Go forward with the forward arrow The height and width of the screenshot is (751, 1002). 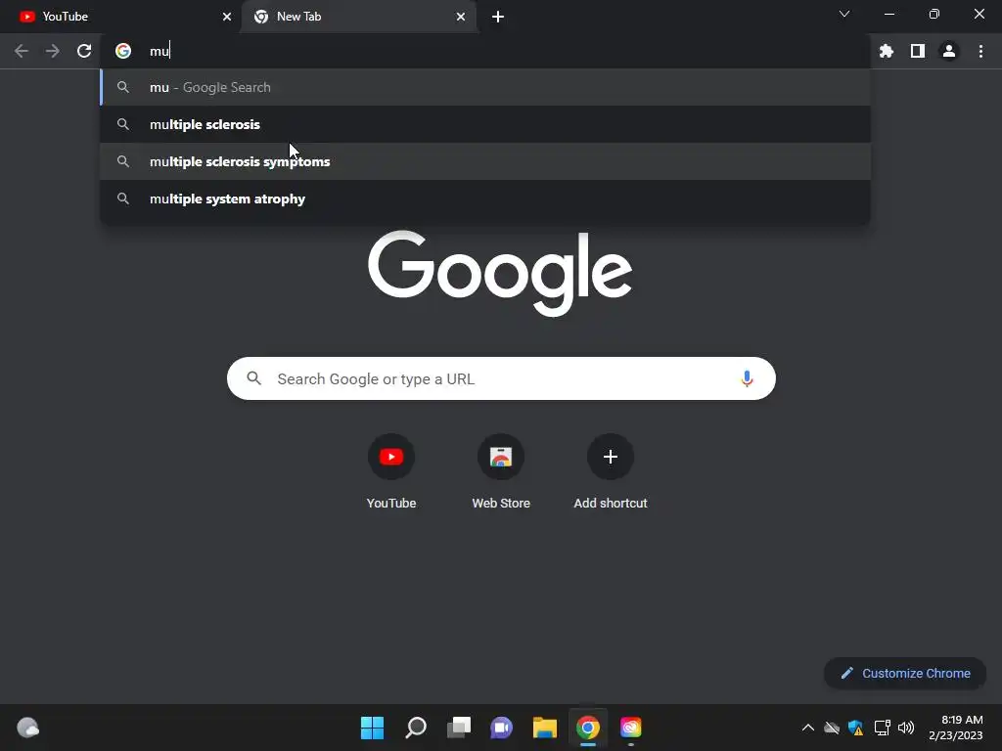click(x=53, y=51)
